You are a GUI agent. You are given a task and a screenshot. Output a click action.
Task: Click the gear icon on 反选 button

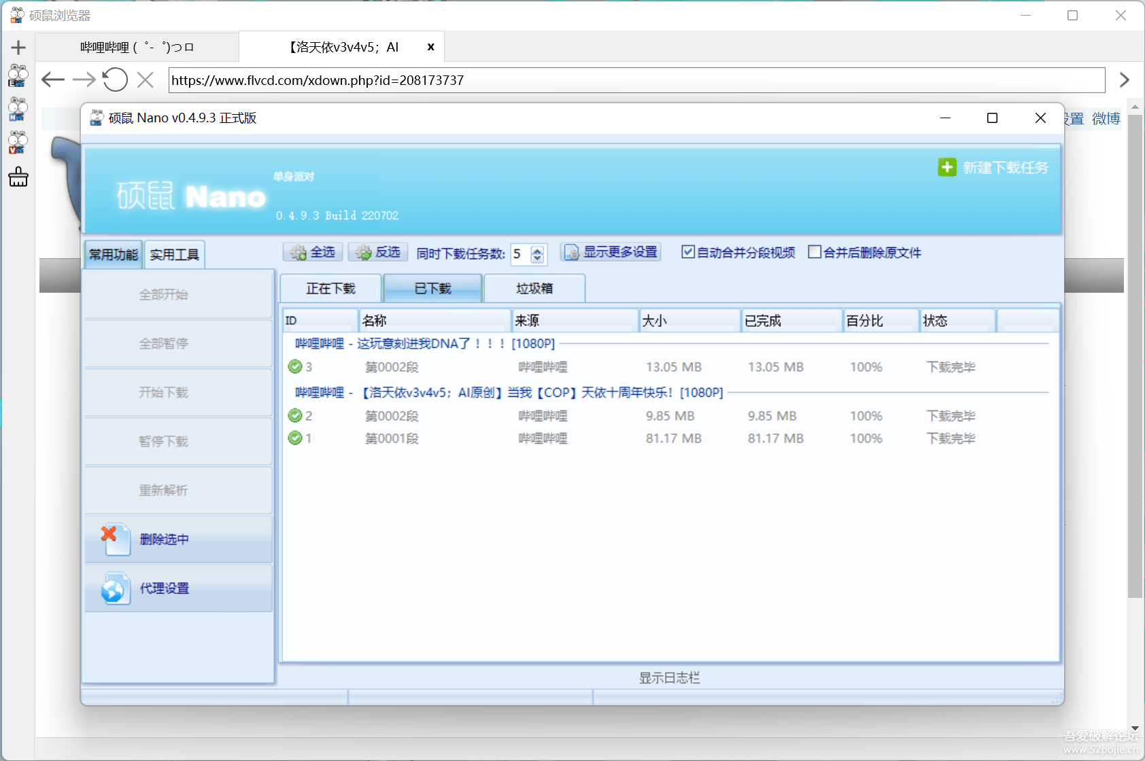(364, 253)
